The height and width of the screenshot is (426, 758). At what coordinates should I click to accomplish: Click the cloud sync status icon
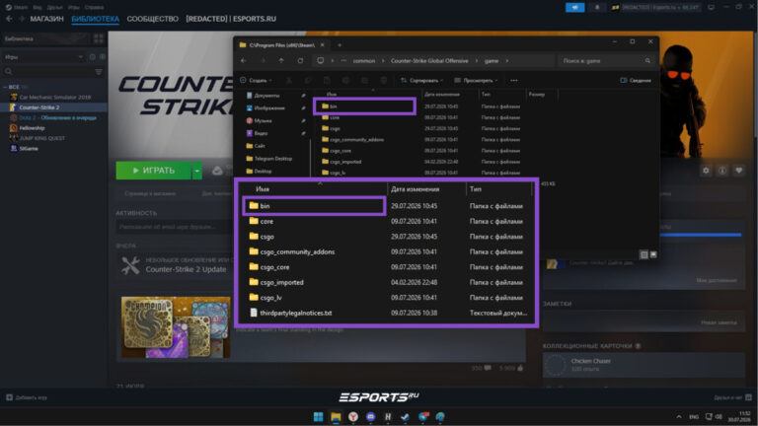[217, 171]
